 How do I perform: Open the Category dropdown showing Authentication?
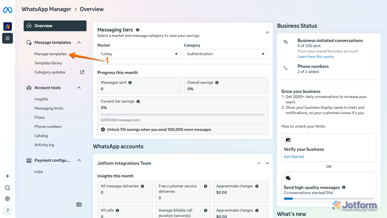tap(226, 54)
